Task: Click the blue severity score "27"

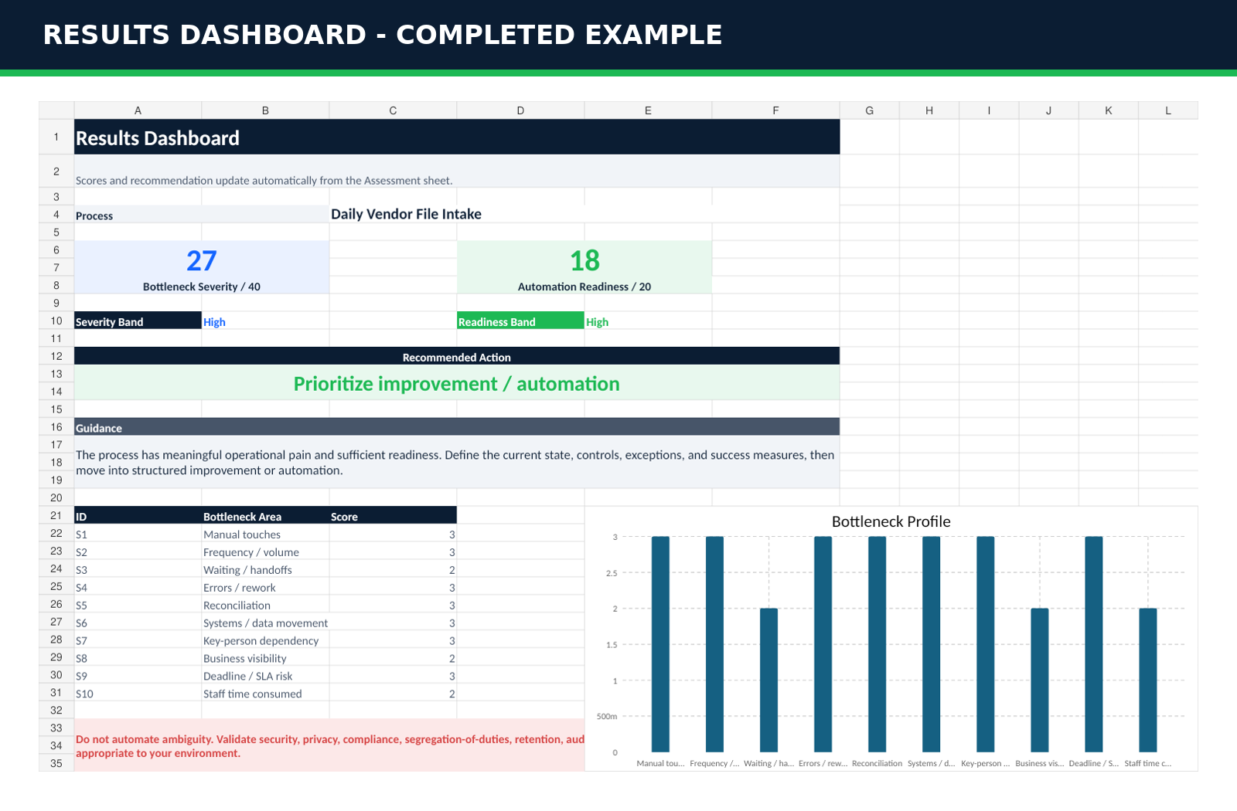Action: click(202, 260)
